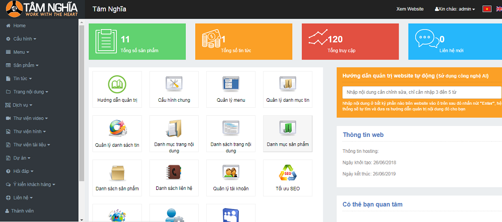Viewport: 502px width, 222px height.
Task: Expand Thư viện hình sidebar dropdown
Action: pyautogui.click(x=26, y=132)
